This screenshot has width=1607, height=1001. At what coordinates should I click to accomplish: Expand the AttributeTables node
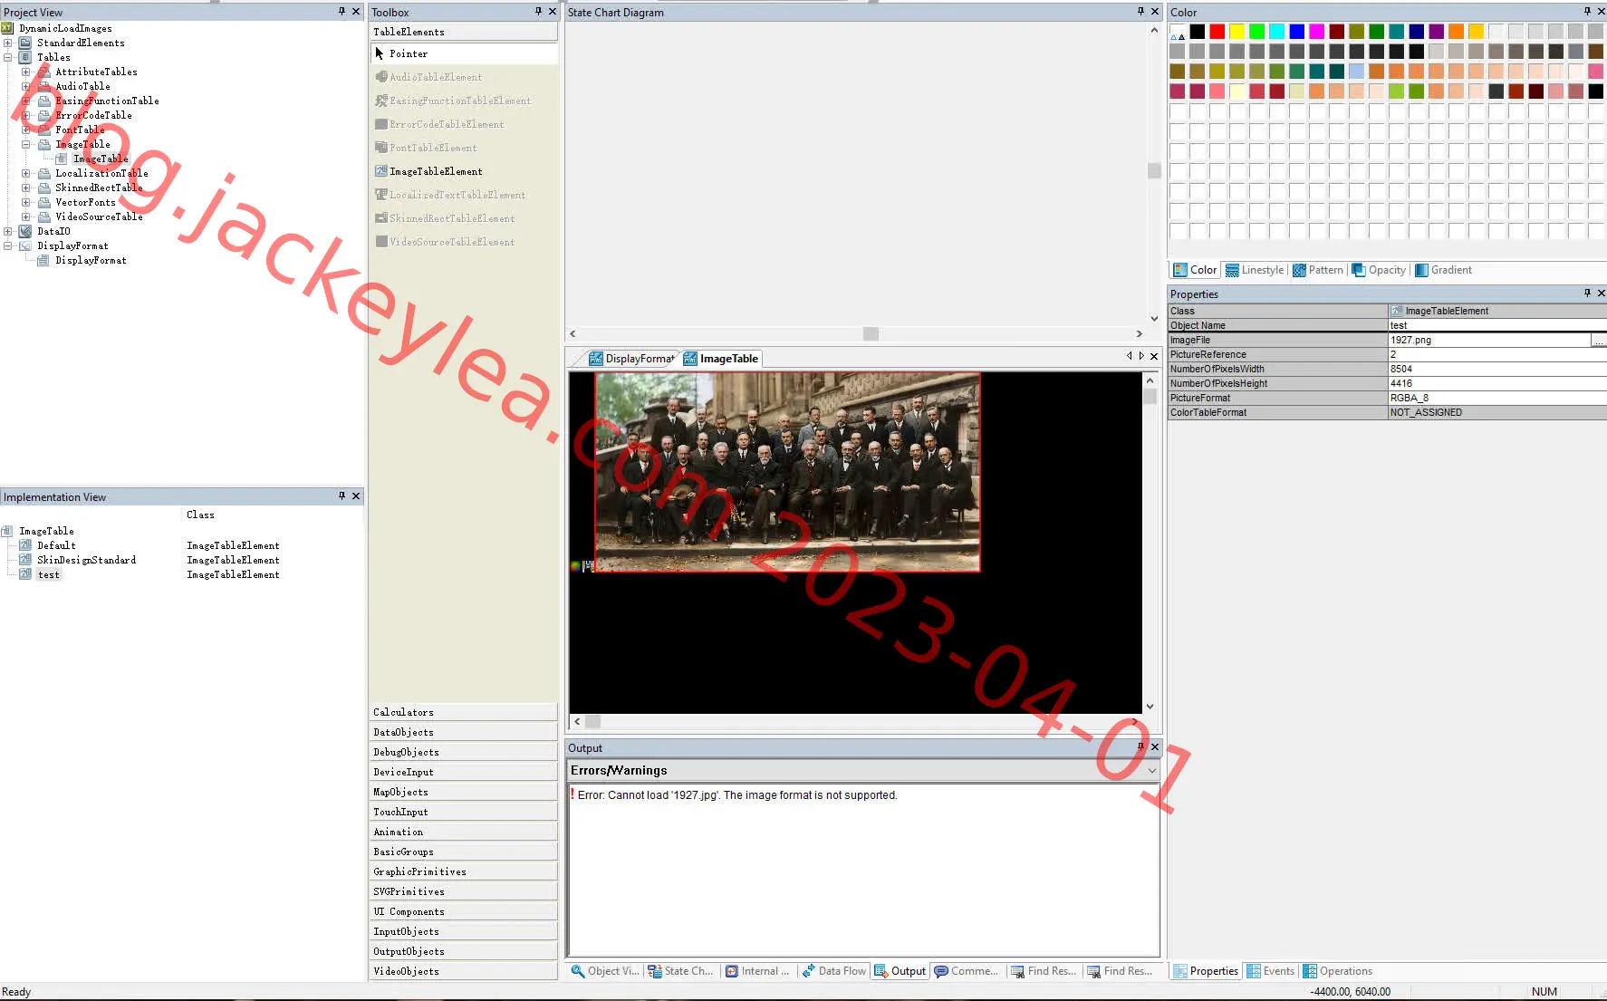tap(26, 72)
